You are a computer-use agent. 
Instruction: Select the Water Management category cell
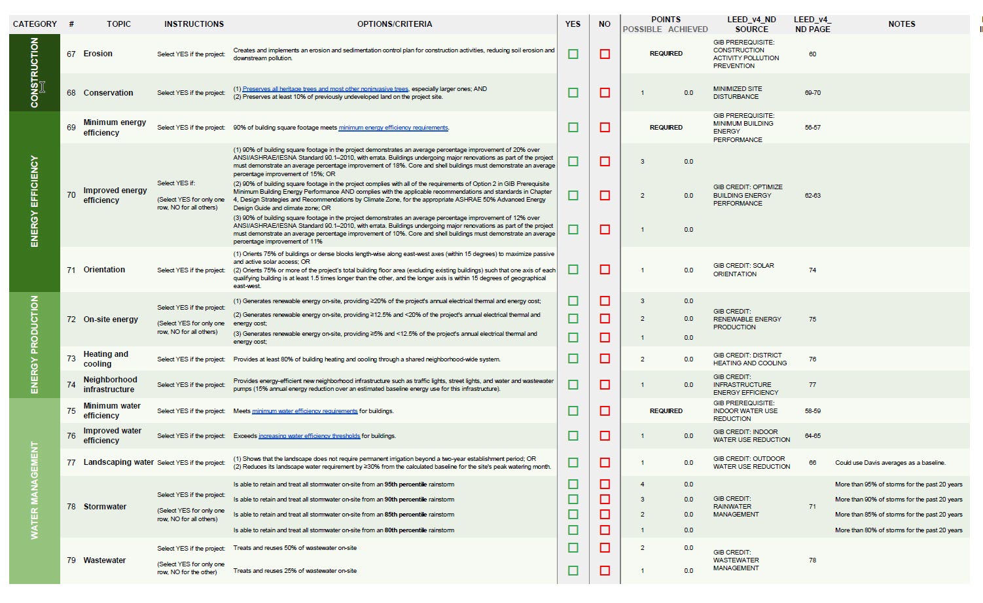click(x=34, y=490)
